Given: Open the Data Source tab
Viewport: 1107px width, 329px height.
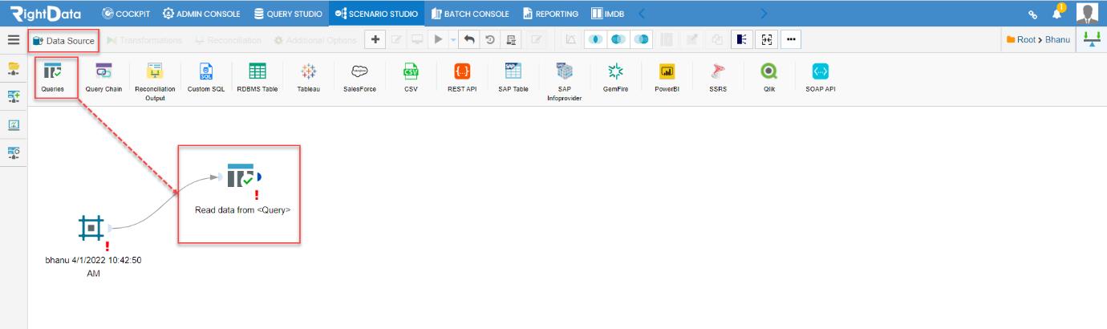Looking at the screenshot, I should coord(63,40).
